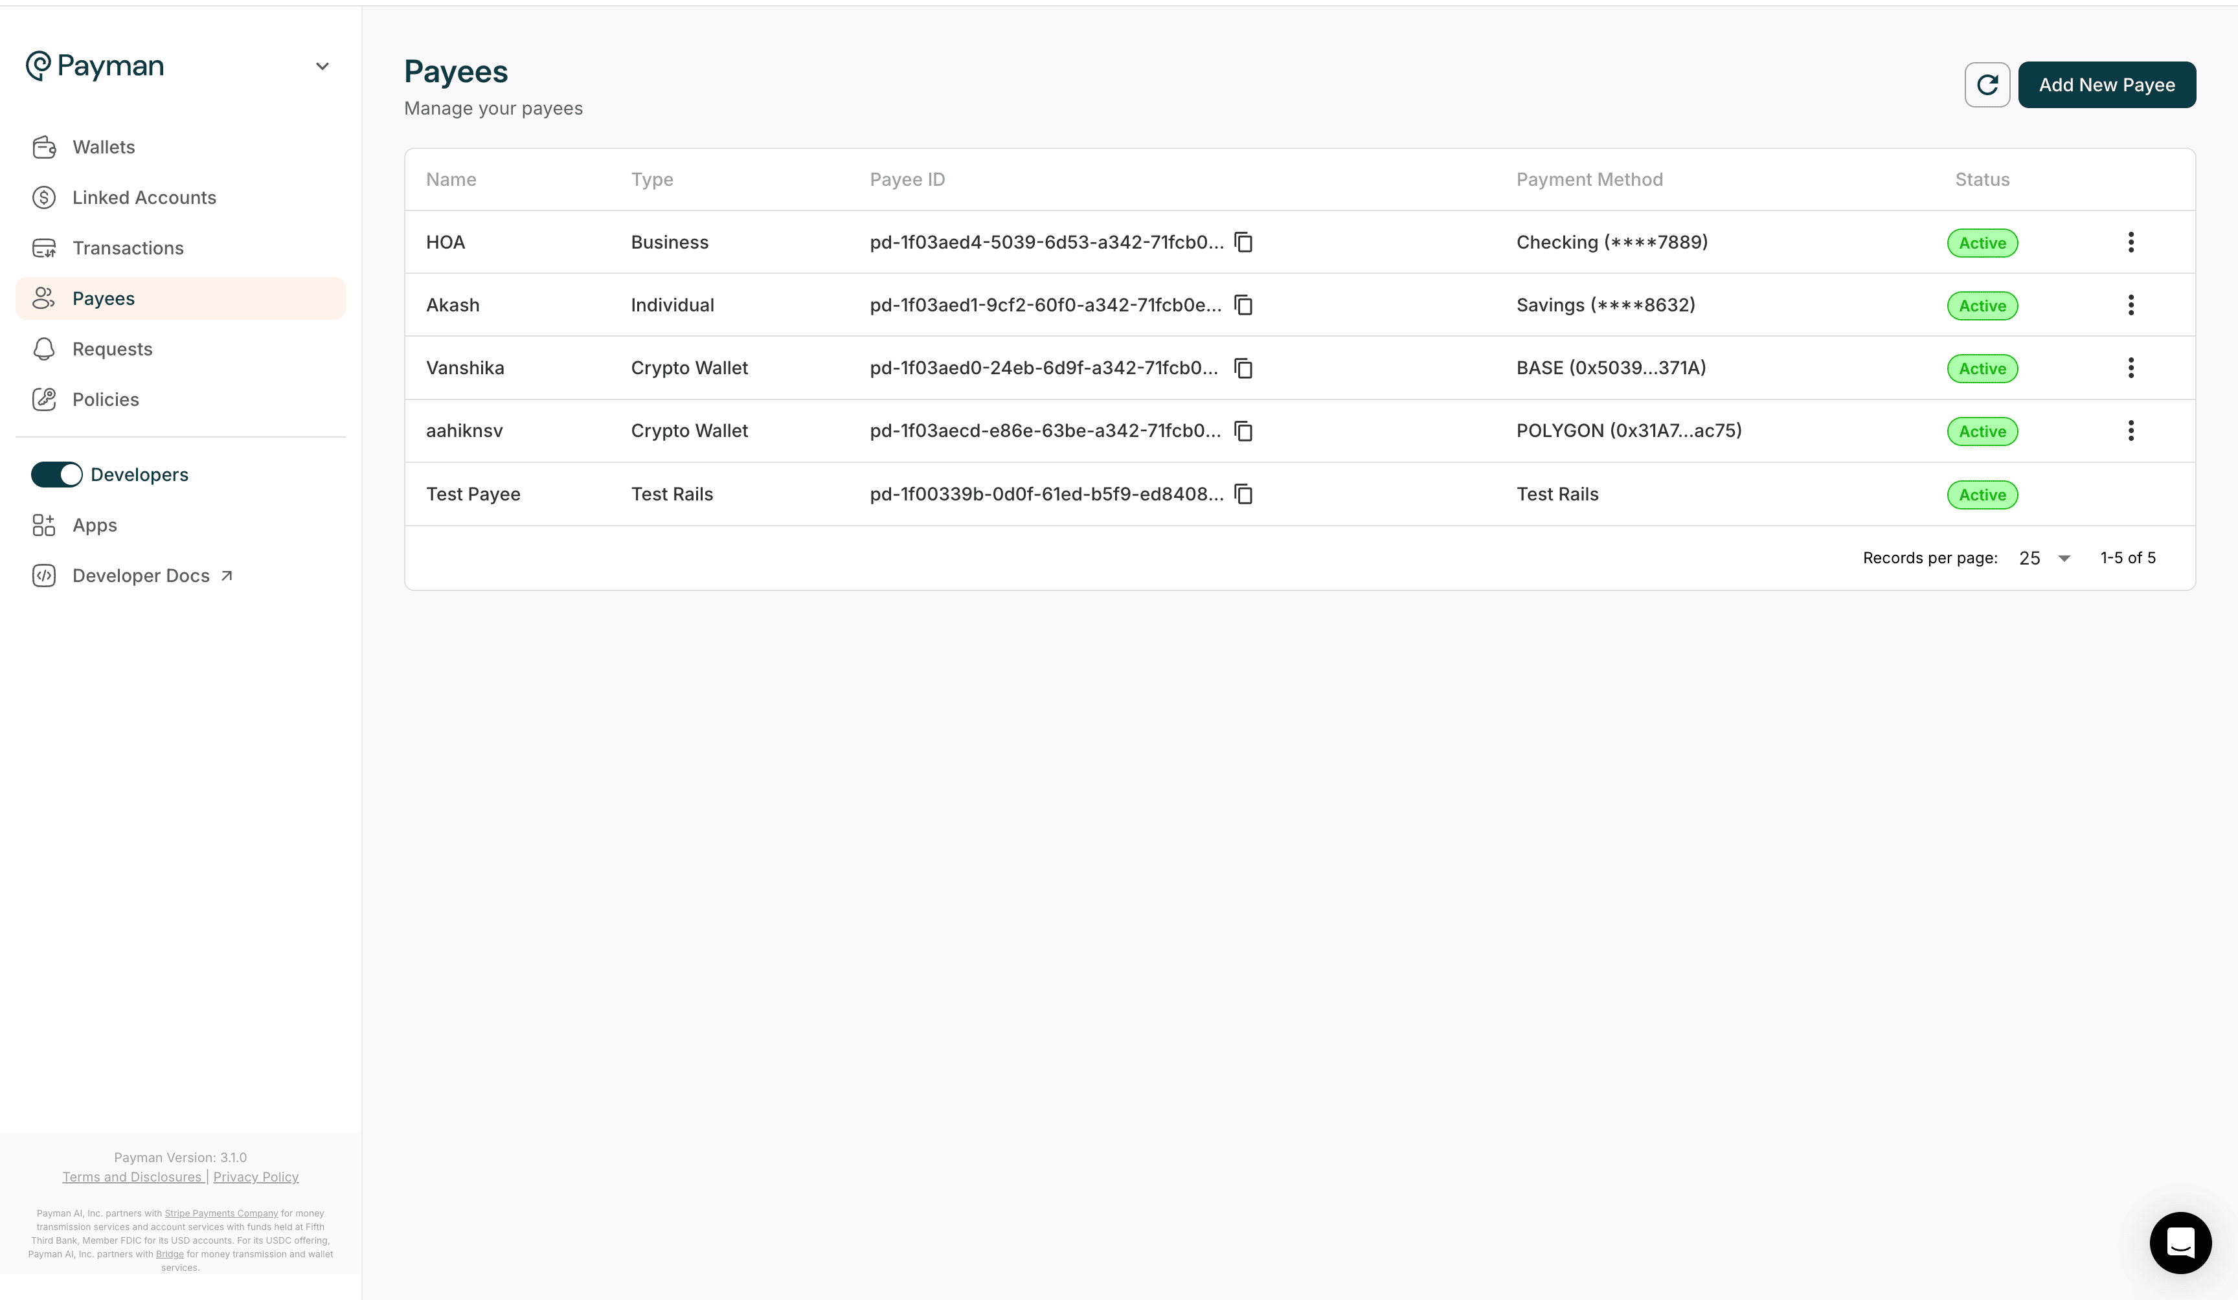Click the Add New Payee button

[x=2107, y=85]
